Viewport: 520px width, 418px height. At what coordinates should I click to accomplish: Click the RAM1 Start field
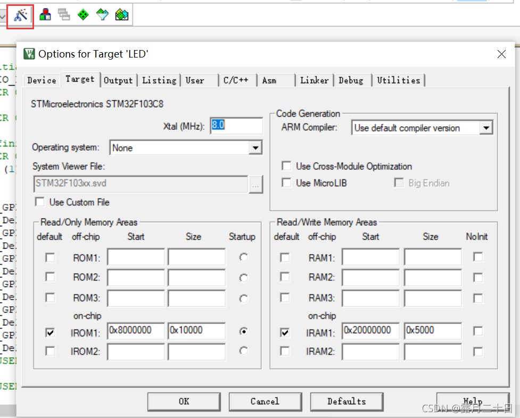click(x=371, y=257)
